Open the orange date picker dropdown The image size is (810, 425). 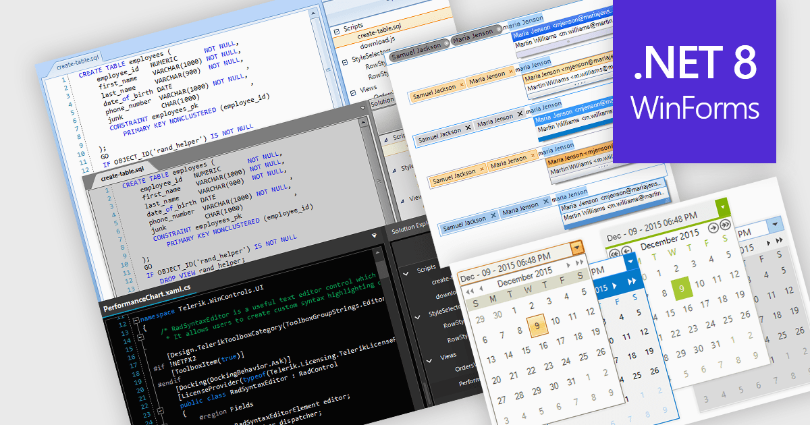point(576,248)
